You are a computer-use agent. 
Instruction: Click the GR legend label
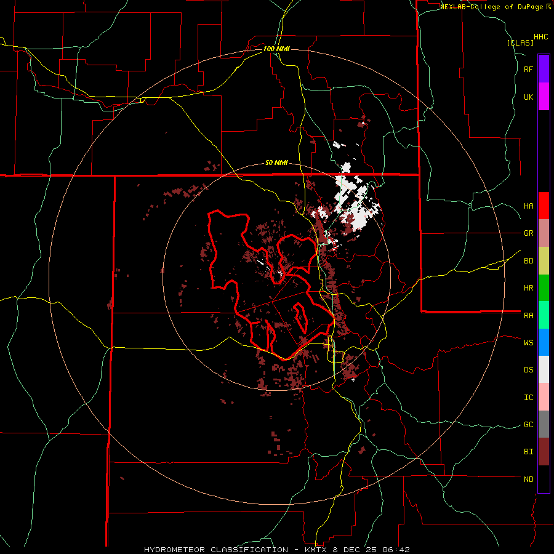click(529, 233)
